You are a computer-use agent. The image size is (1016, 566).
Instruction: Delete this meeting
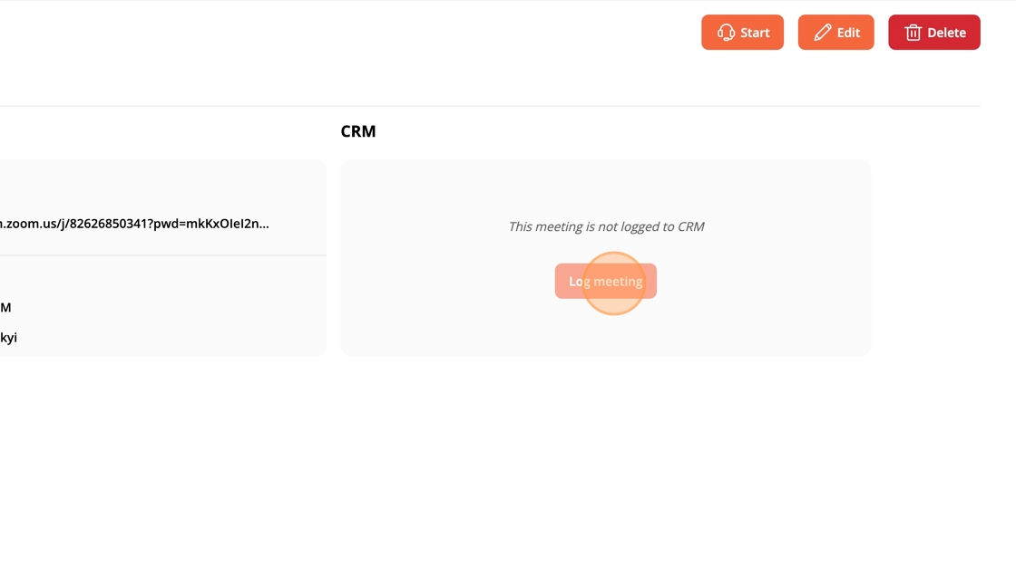point(933,33)
